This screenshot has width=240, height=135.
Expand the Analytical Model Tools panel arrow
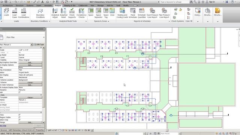[86, 21]
